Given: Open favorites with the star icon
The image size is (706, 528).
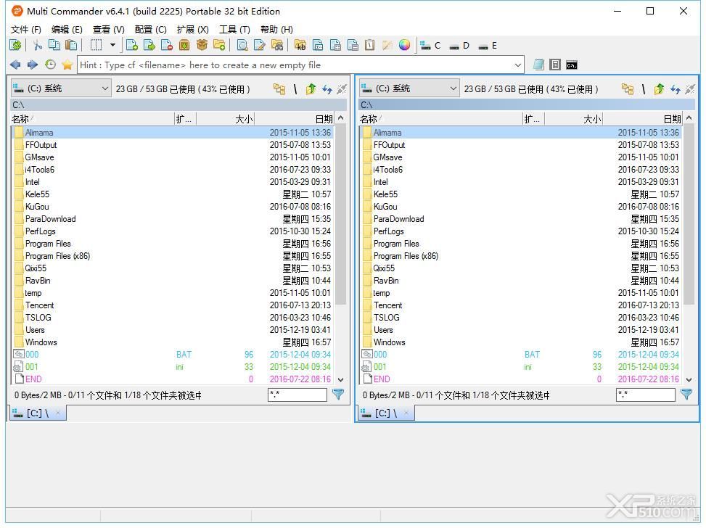Looking at the screenshot, I should [67, 65].
